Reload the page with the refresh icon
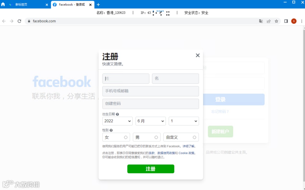Screen dimensions: 305x190 pos(19,21)
